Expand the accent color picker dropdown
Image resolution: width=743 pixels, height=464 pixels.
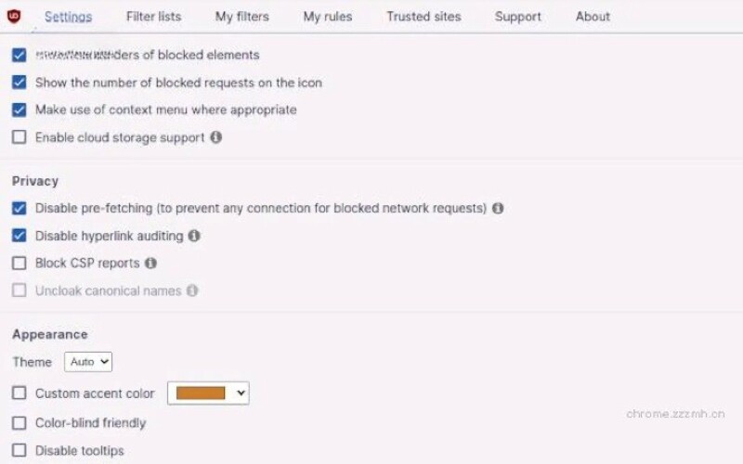(x=208, y=393)
